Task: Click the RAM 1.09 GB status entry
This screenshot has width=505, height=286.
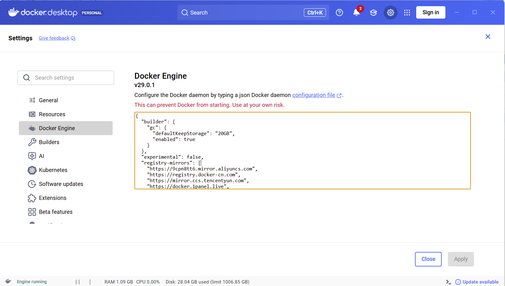Action: coord(119,282)
